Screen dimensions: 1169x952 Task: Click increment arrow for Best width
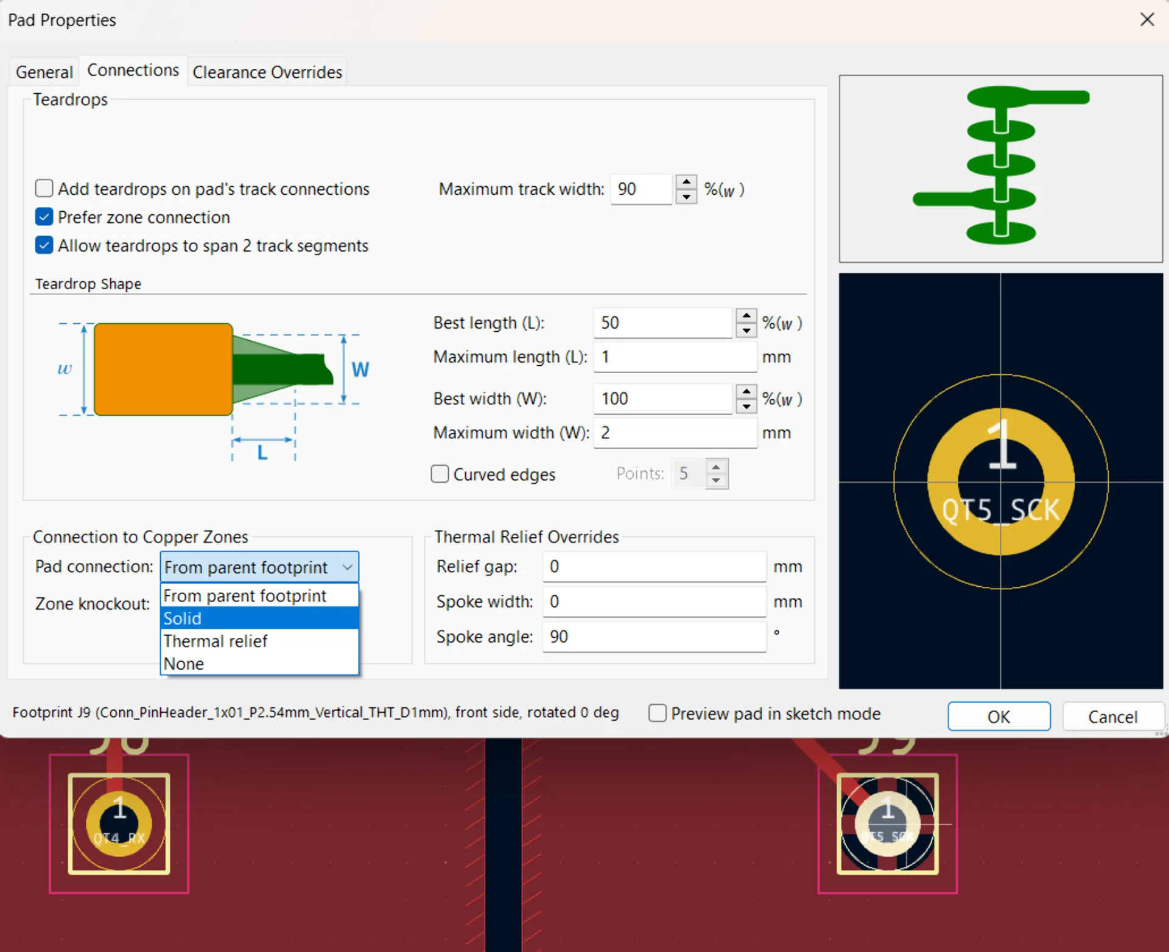click(x=746, y=391)
